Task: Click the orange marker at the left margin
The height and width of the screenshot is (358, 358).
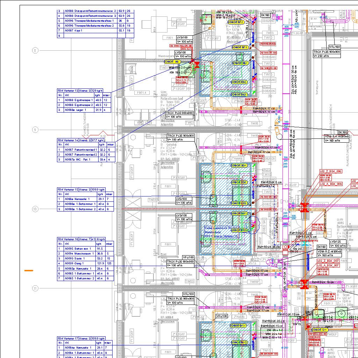Action: [29, 271]
